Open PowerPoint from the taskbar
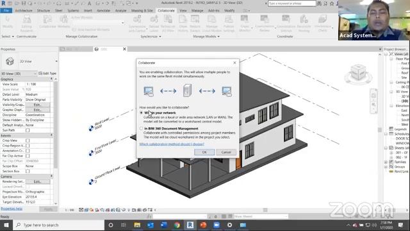This screenshot has width=410, height=231. click(203, 225)
